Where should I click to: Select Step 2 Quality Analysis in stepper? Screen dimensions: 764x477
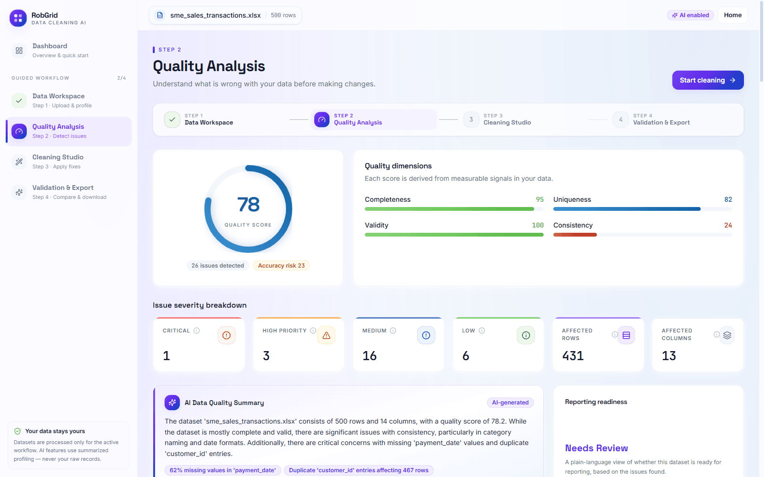(374, 119)
